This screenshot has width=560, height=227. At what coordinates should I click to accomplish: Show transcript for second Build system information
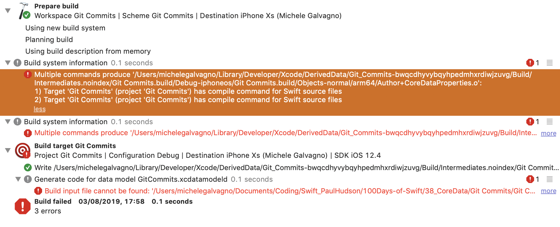pos(550,122)
